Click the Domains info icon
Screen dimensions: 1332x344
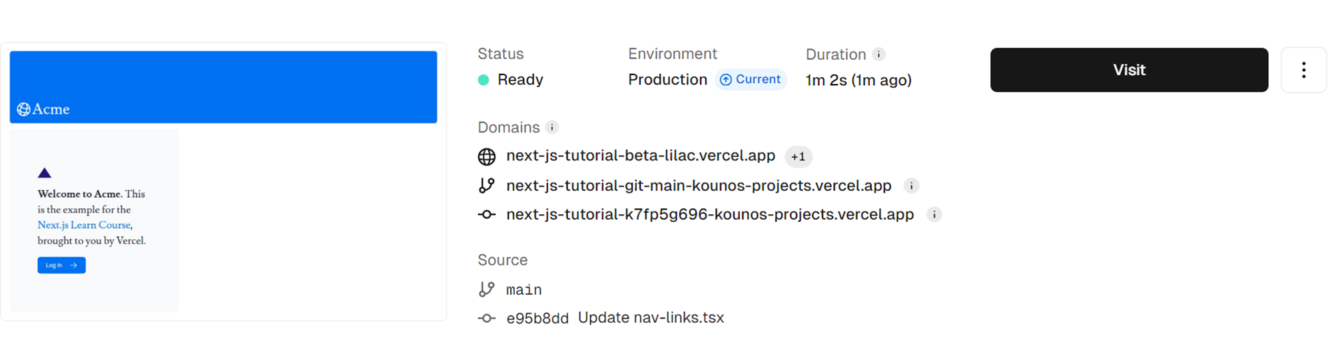[551, 127]
